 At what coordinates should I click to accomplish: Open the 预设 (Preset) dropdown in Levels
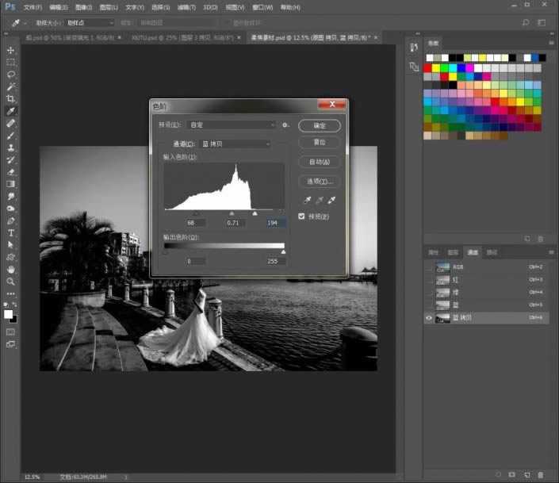pyautogui.click(x=232, y=125)
